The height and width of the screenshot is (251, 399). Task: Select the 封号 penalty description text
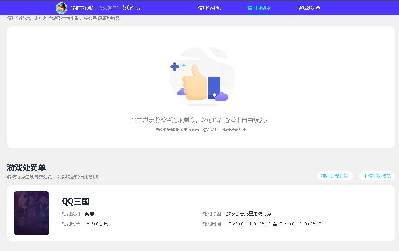[x=90, y=213]
